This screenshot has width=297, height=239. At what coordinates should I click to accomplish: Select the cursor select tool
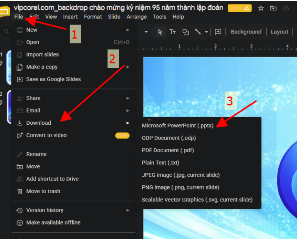click(160, 32)
